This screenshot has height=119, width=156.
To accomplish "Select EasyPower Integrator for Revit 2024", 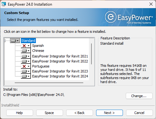I will tap(60, 76).
